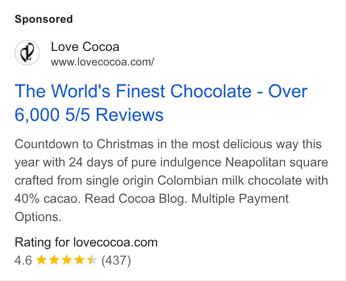Click the half-filled fifth rating star
346x281 pixels.
click(x=92, y=260)
